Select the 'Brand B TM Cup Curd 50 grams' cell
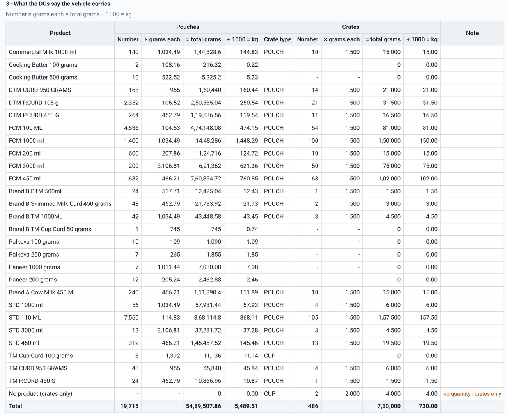 click(60, 229)
